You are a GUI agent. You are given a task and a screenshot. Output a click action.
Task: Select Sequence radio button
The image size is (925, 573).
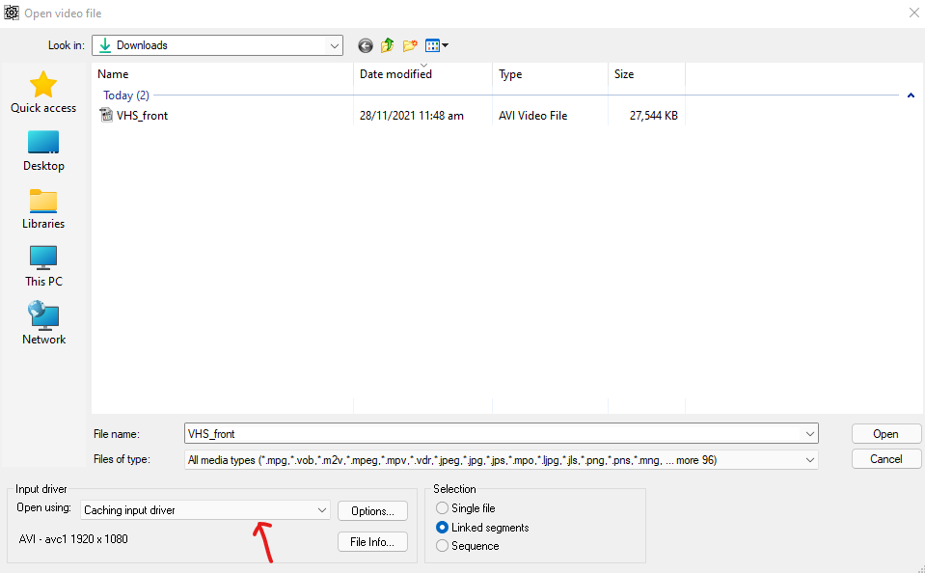[442, 546]
